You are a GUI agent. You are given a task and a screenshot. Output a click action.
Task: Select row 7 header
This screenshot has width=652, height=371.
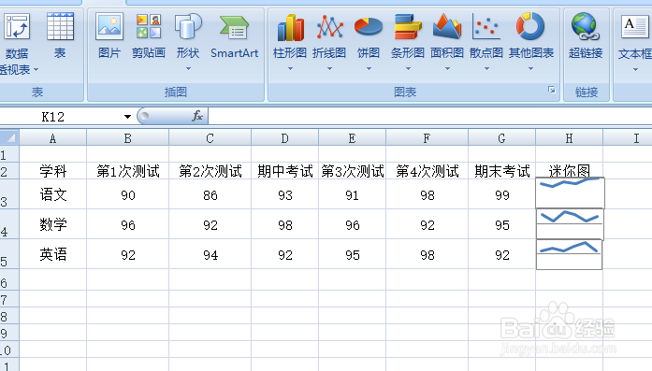coord(9,299)
